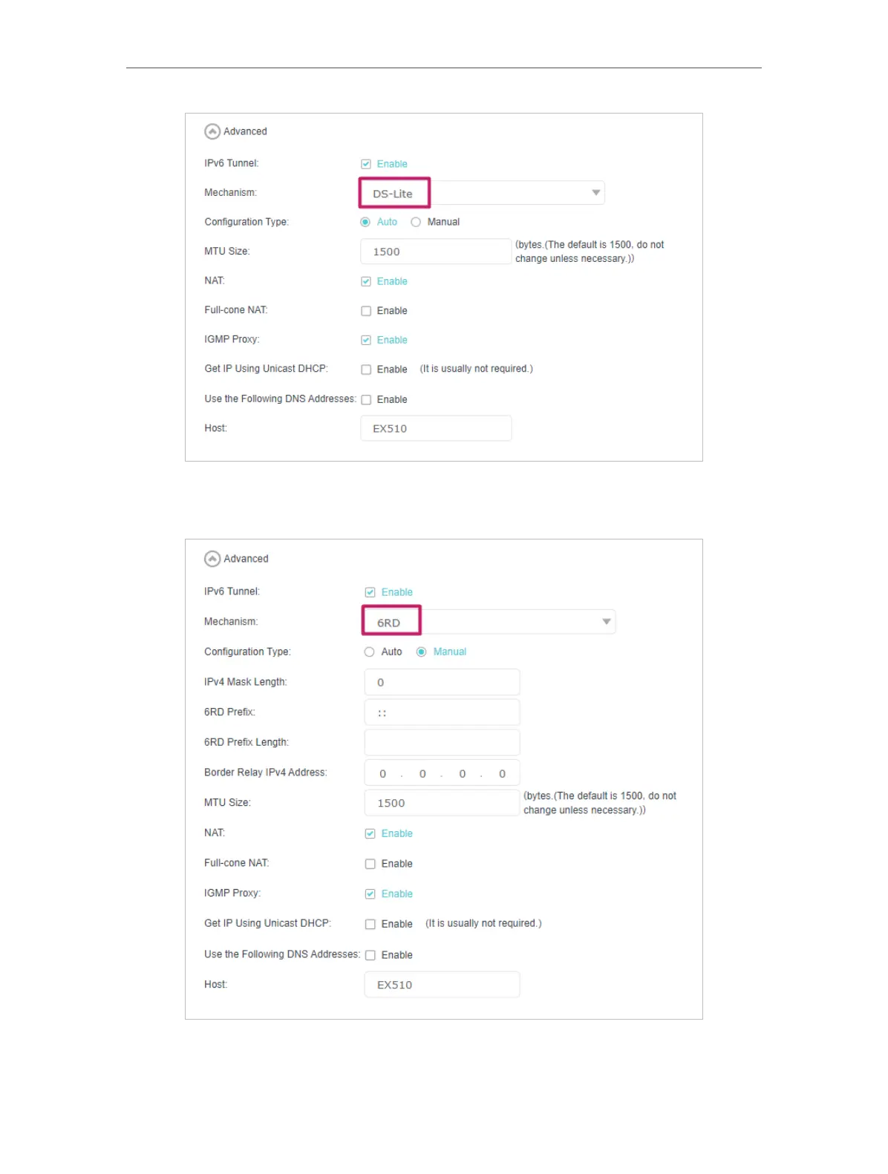Screen dimensions: 888x1174
Task: Enable Use the Following DNS Addresses in 6RD panel
Action: click(370, 955)
